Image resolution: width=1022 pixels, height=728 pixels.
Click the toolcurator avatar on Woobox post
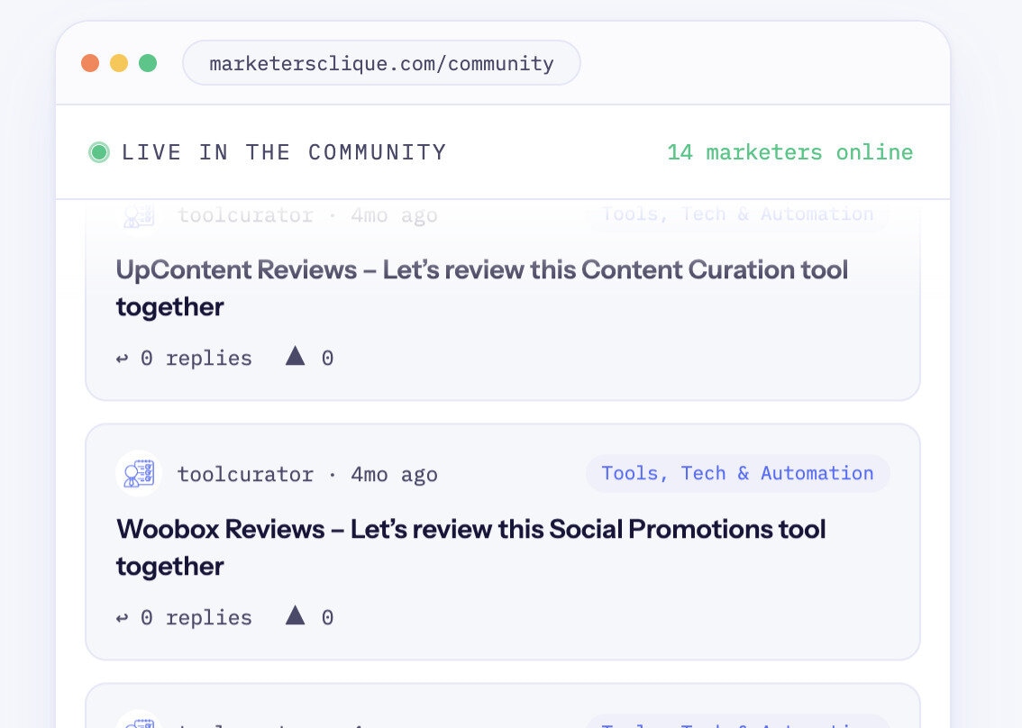point(139,474)
